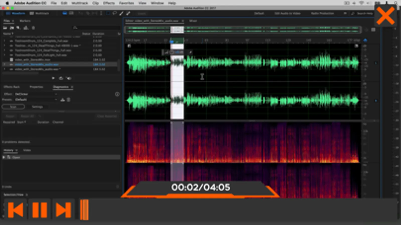Open the View menu

click(142, 3)
